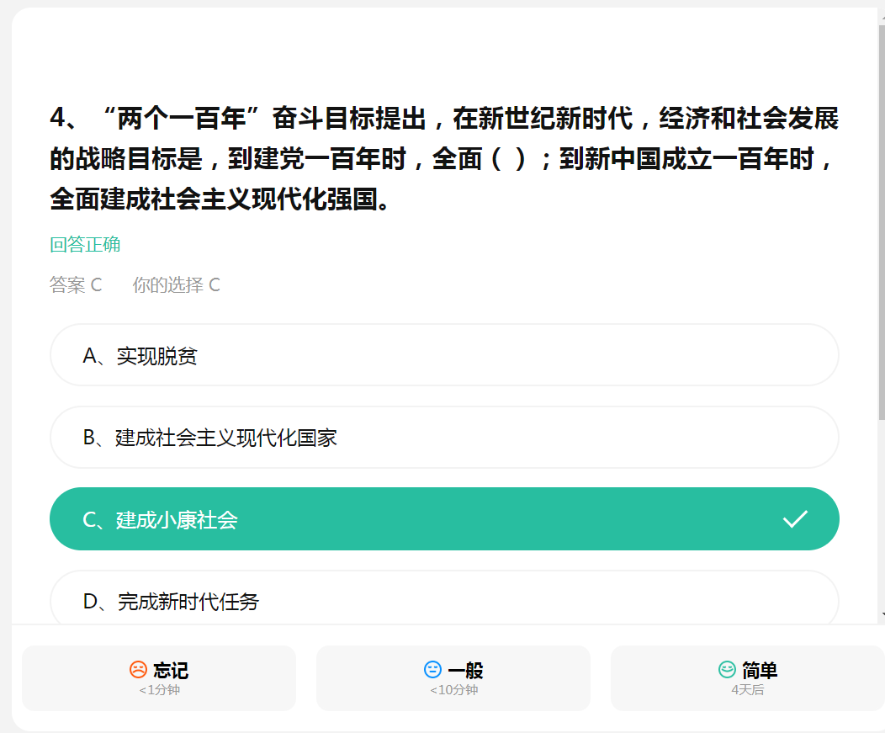885x733 pixels.
Task: Rate card as 忘记 under 1 minute
Action: (x=159, y=678)
